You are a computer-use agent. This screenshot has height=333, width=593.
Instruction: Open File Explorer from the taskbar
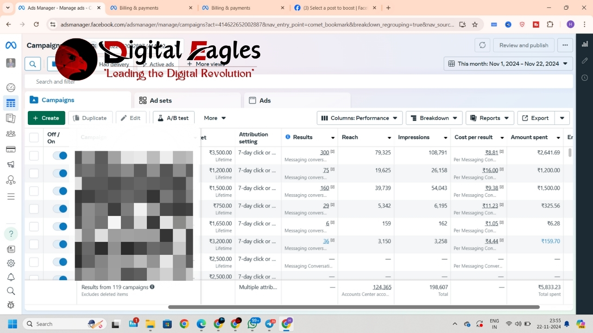click(150, 324)
